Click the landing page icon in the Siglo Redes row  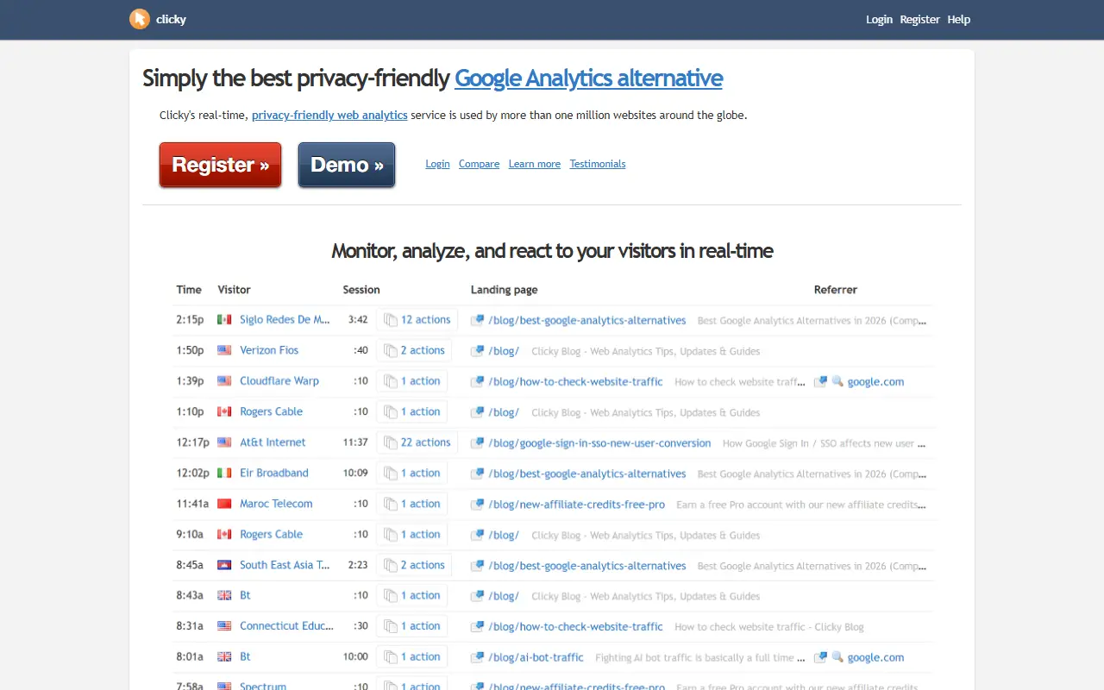click(x=477, y=320)
